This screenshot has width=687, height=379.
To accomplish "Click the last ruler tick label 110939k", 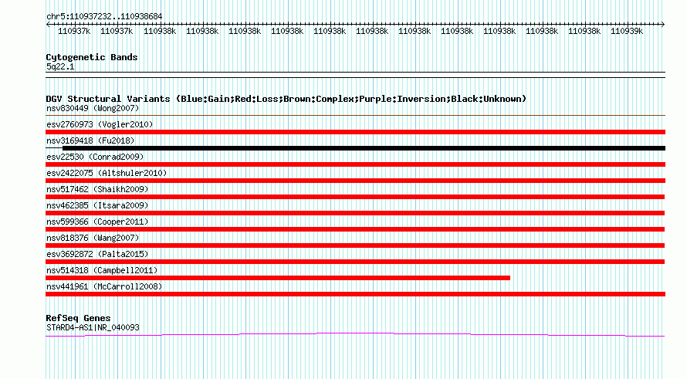I will click(627, 32).
